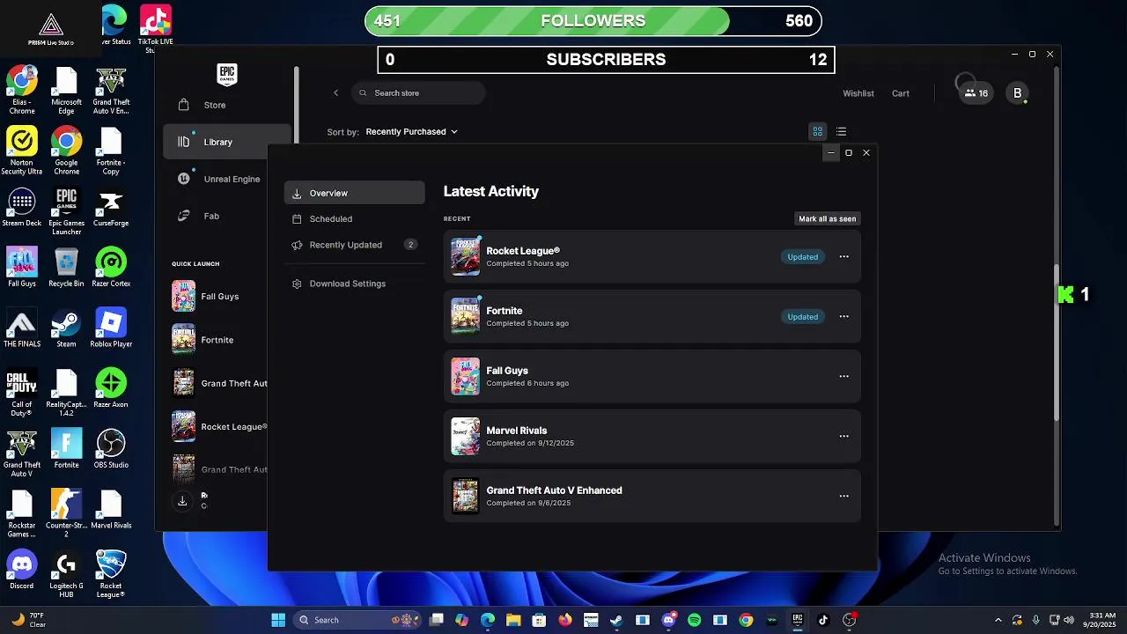Open Firefox from the taskbar
This screenshot has width=1127, height=634.
coord(564,620)
